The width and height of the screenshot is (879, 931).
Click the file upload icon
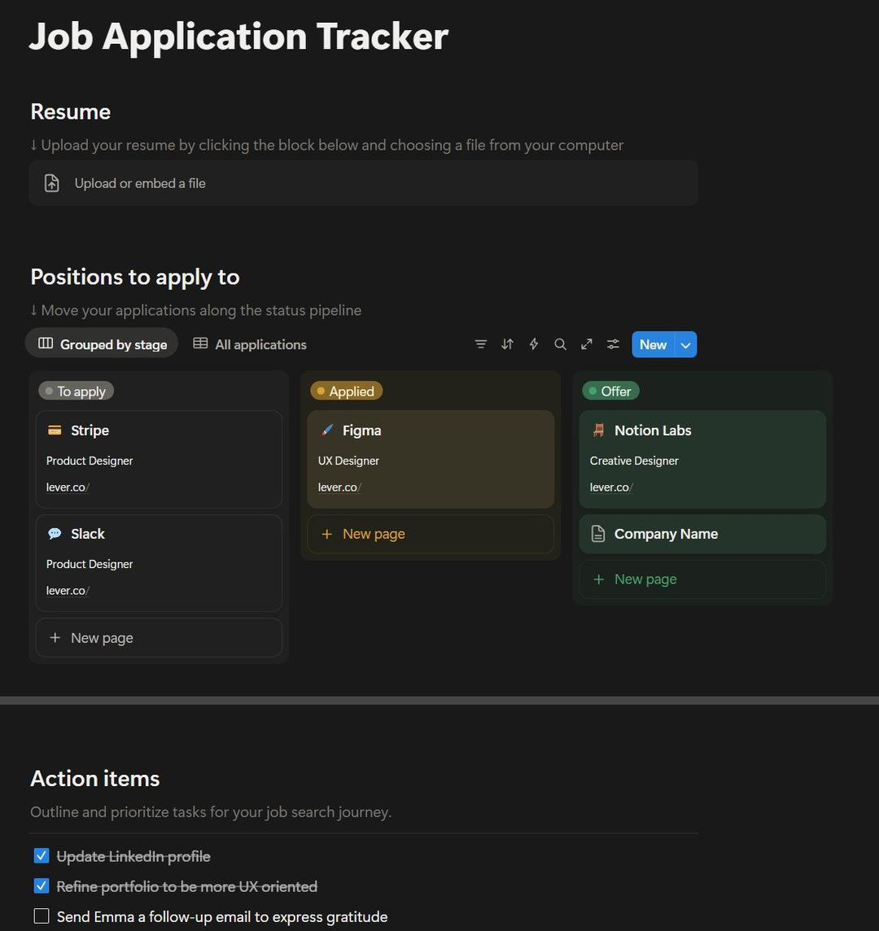(51, 183)
